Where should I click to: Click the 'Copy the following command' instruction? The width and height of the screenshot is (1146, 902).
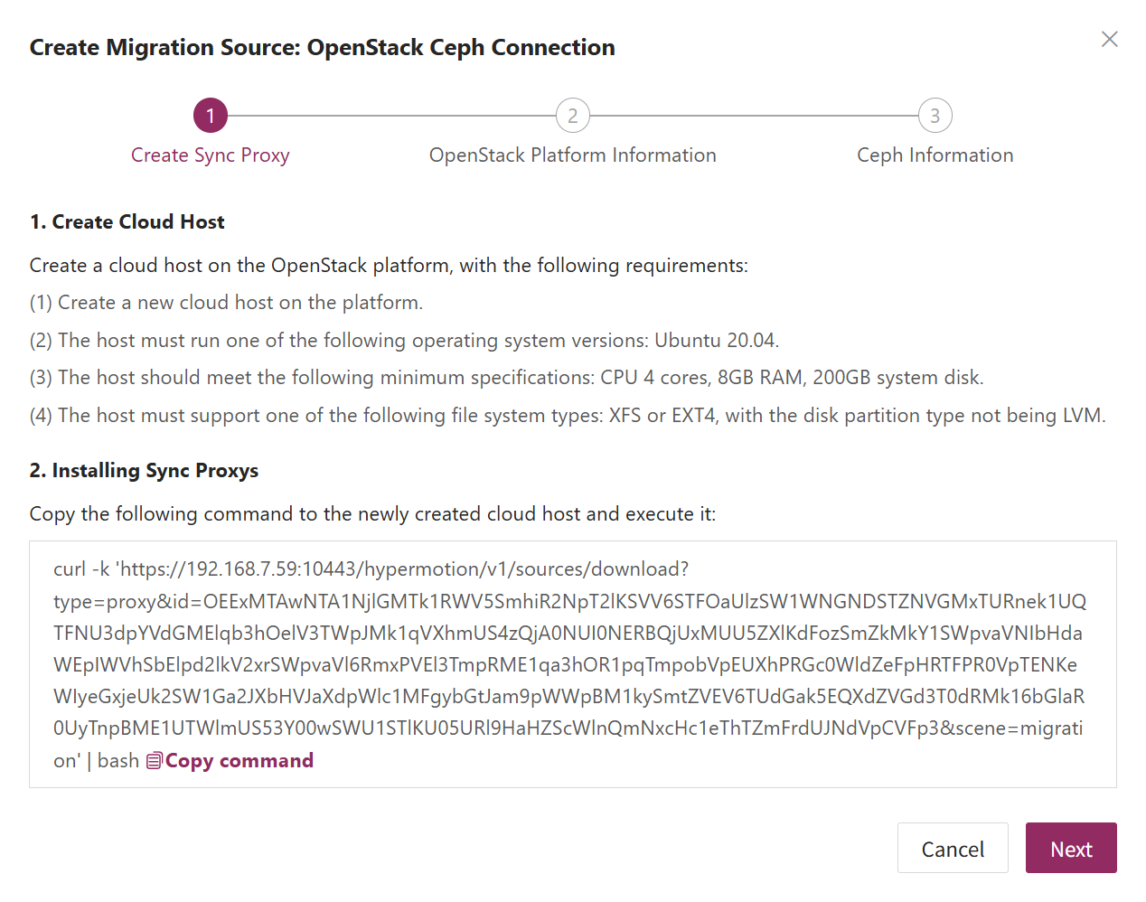(372, 514)
